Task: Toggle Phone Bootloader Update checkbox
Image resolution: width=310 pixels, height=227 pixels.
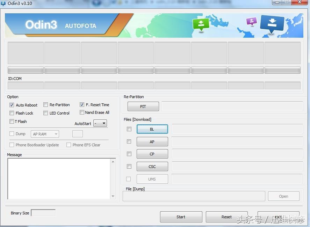Action: tap(12, 145)
